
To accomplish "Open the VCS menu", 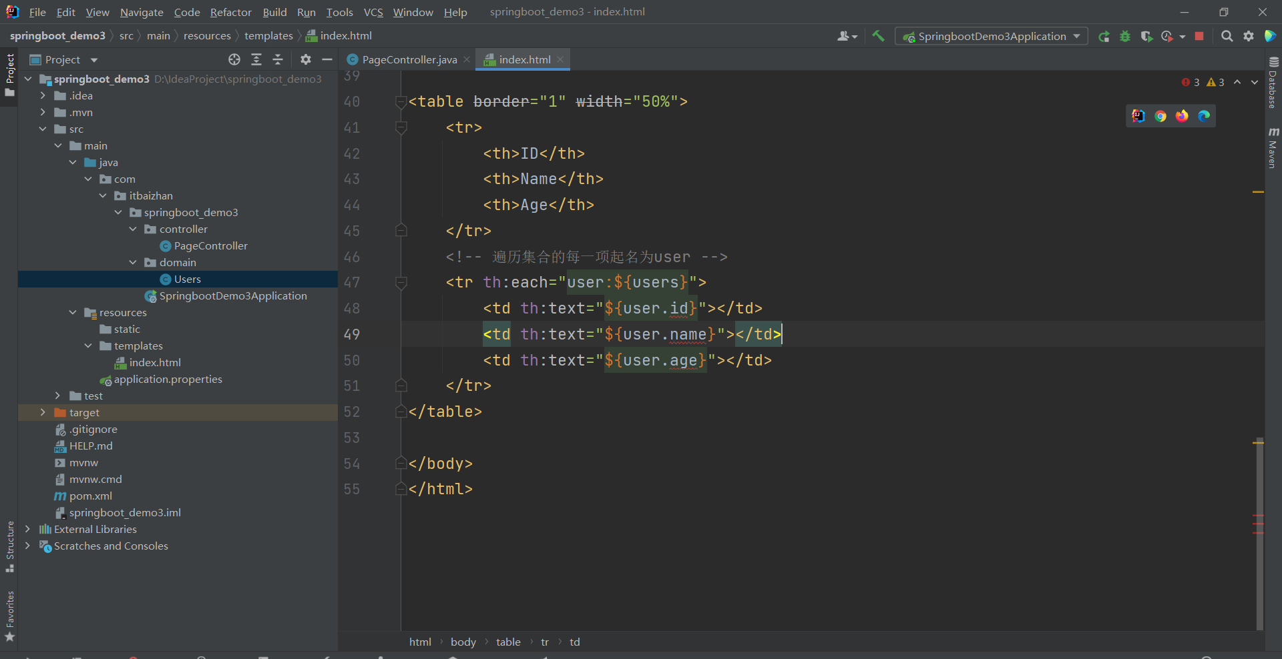I will tap(373, 12).
